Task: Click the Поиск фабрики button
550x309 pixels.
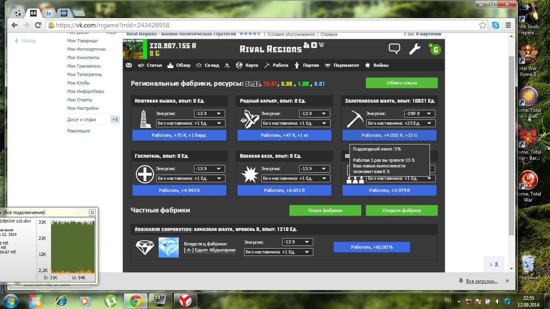Action: [325, 210]
